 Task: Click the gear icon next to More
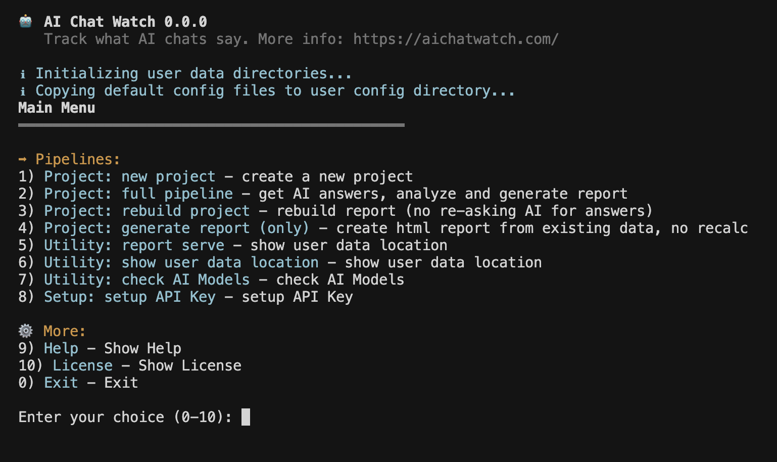[x=25, y=331]
